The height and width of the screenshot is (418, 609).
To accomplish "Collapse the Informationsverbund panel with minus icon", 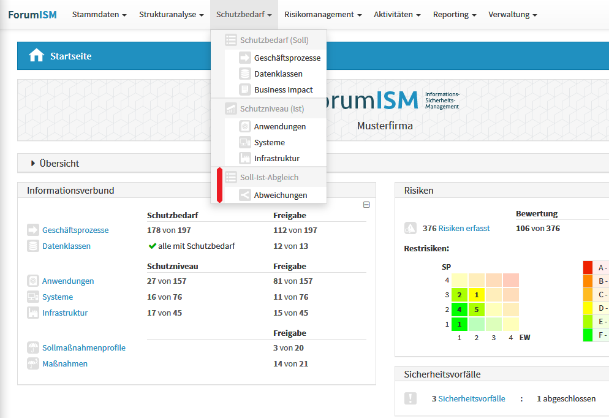I will pyautogui.click(x=366, y=205).
